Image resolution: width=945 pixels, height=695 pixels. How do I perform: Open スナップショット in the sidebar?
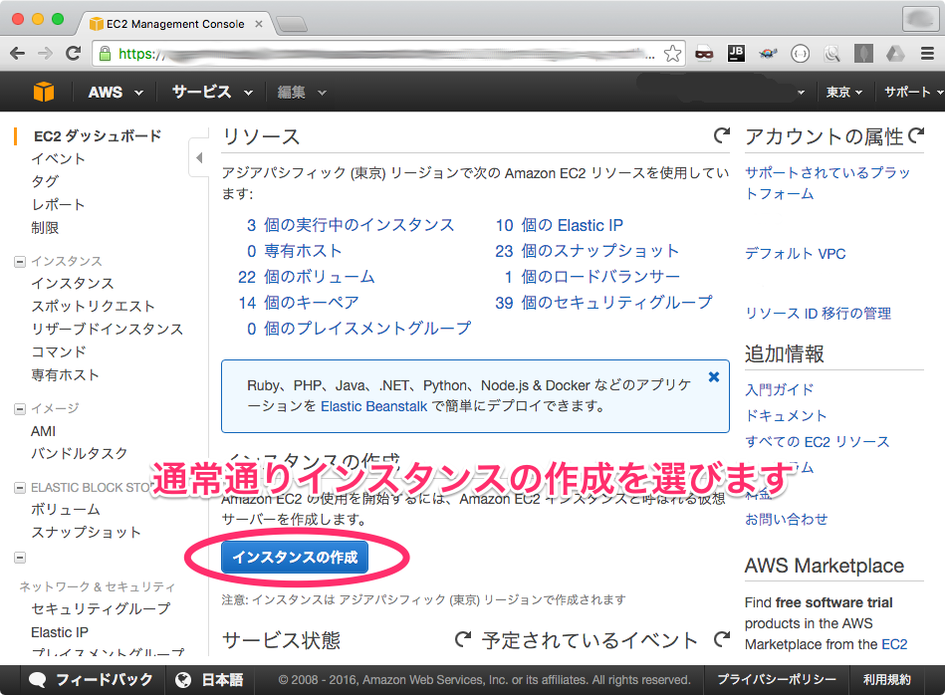(86, 533)
